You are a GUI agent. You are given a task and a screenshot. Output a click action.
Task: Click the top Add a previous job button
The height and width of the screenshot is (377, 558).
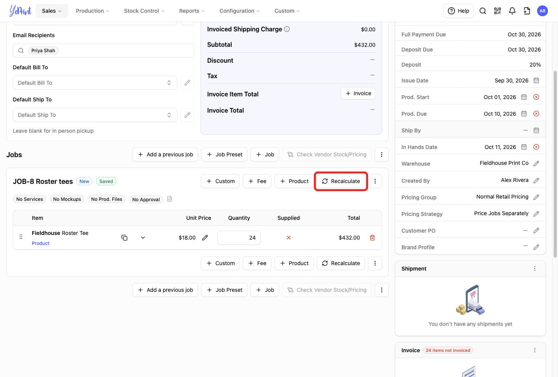pos(165,154)
